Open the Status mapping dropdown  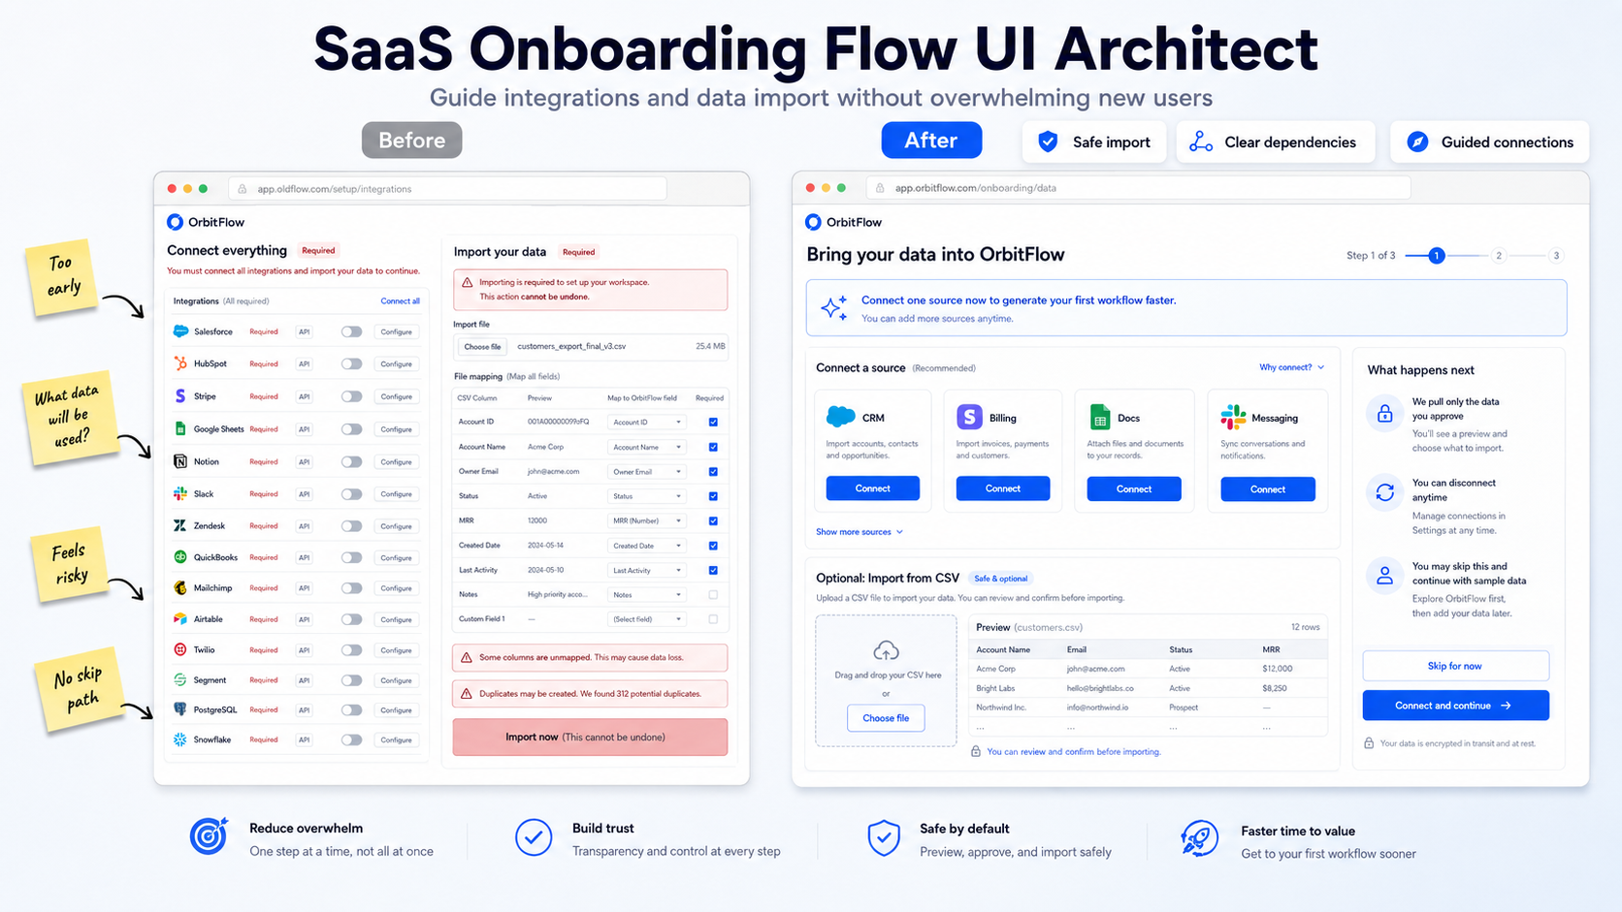click(x=646, y=495)
